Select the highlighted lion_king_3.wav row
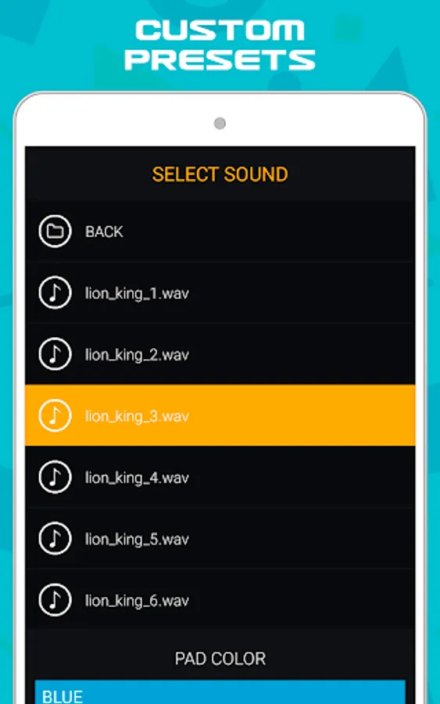 pyautogui.click(x=220, y=415)
